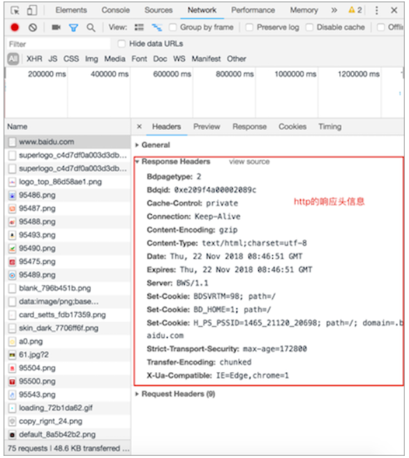Click the 61.jpg?2 thumbnail icon
409x458 pixels.
click(x=12, y=355)
